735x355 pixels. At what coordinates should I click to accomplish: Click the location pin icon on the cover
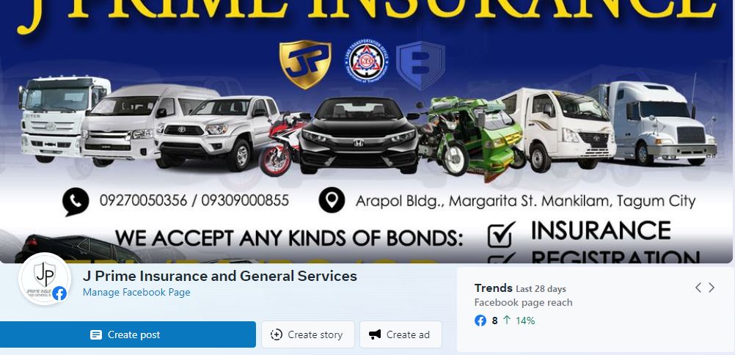click(332, 200)
